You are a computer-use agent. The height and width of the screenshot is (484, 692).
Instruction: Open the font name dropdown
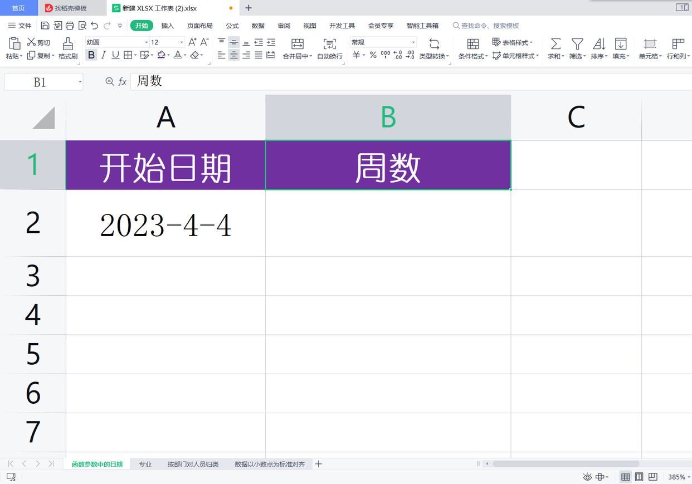(x=147, y=42)
